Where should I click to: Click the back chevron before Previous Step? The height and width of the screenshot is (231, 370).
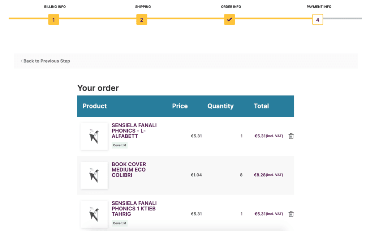[x=21, y=61]
